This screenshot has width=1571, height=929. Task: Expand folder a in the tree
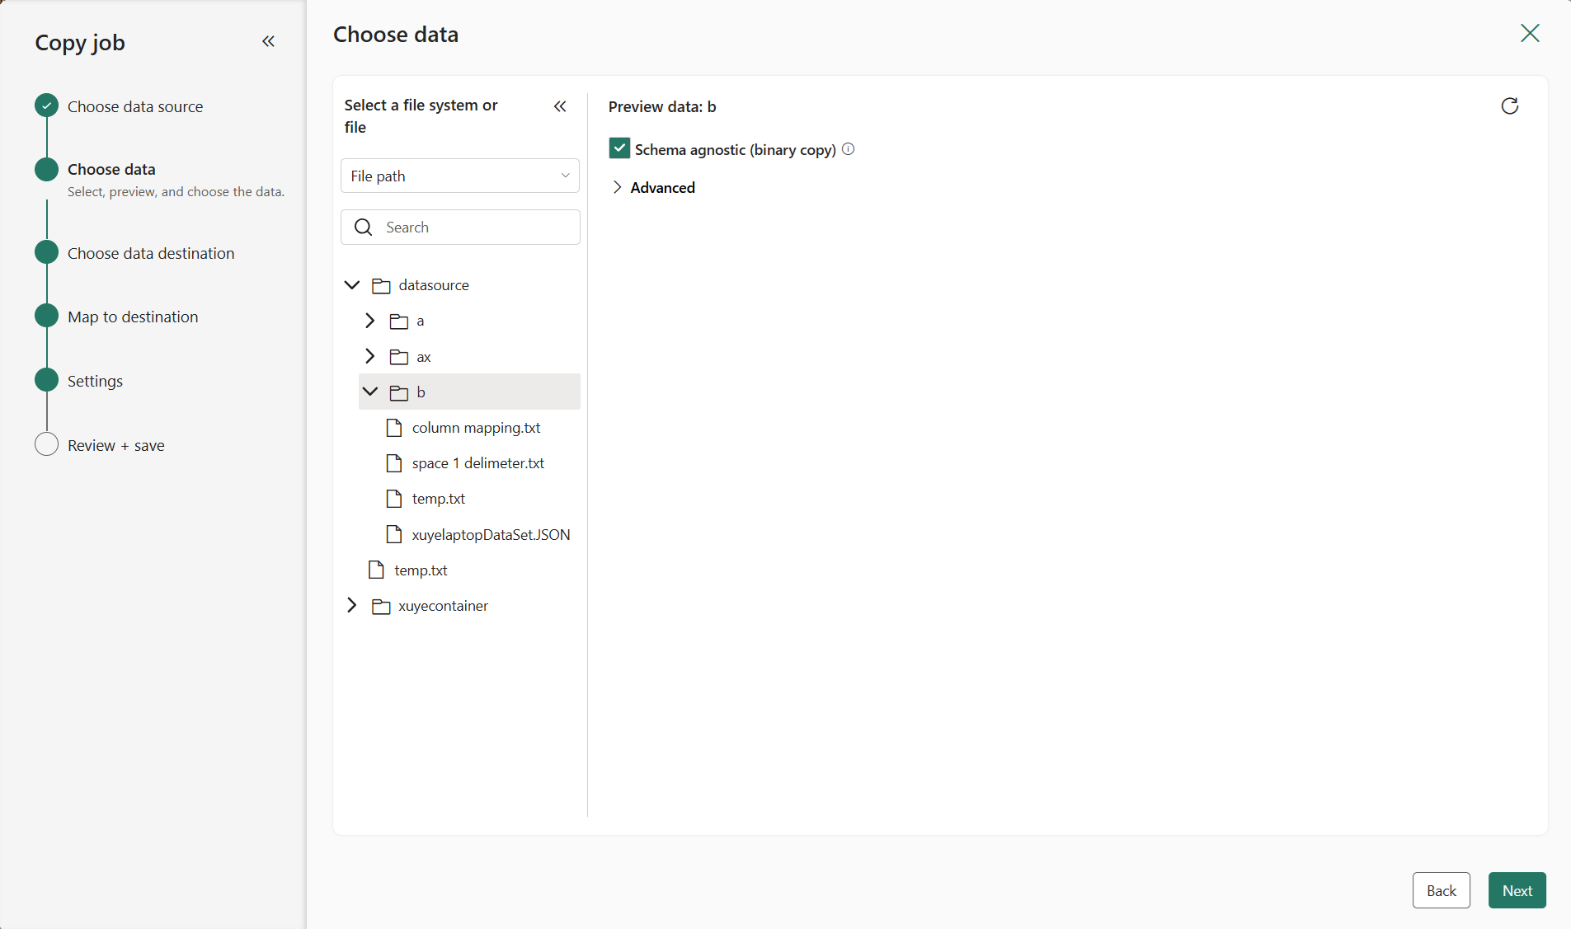pos(369,320)
